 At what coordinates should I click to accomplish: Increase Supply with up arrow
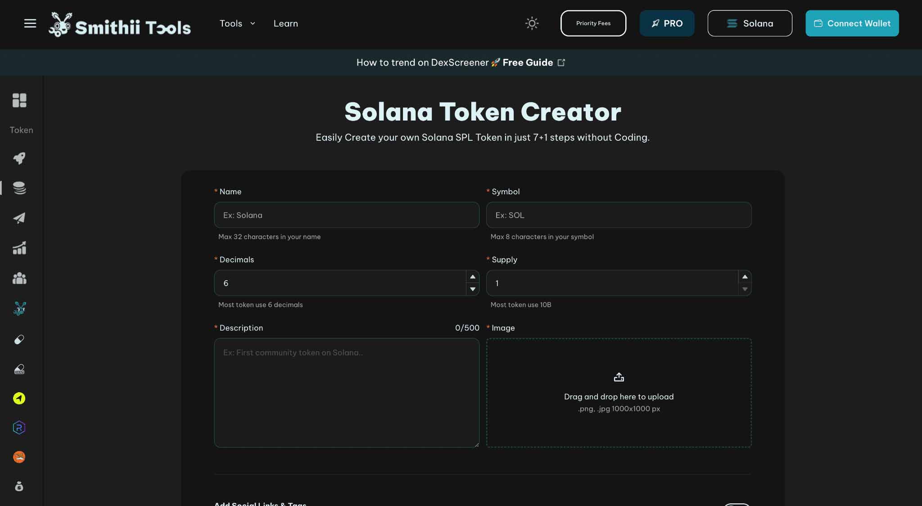[745, 277]
